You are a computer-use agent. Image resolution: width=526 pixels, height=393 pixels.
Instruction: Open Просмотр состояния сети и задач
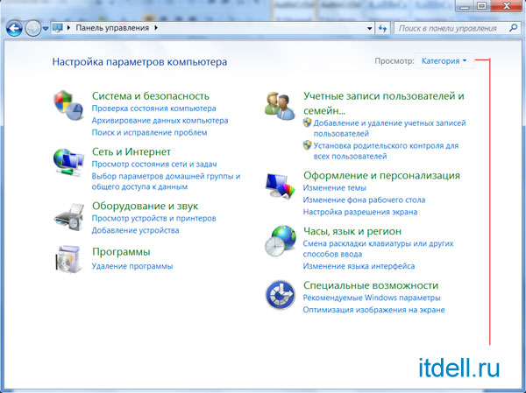[x=154, y=165]
